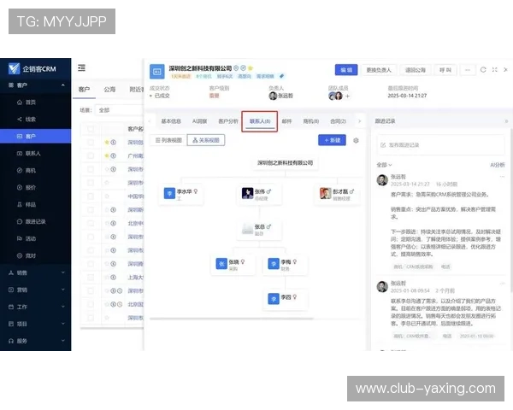Click the blue 编辑 button

(346, 70)
